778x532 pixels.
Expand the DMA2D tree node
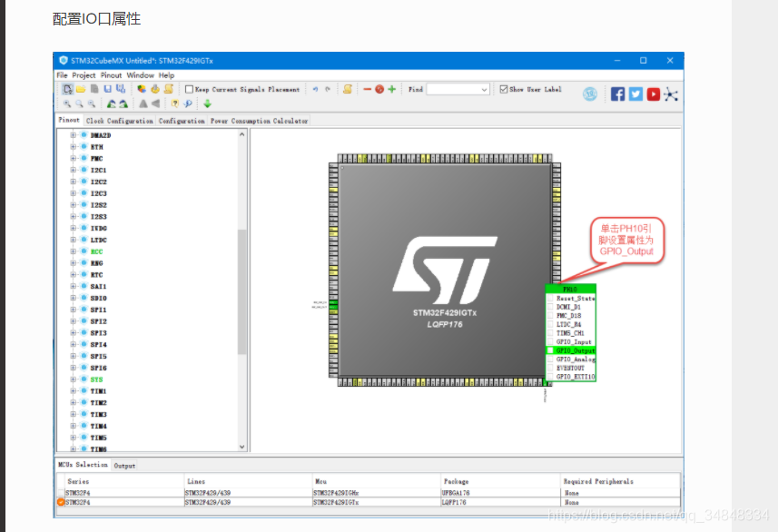click(x=74, y=135)
